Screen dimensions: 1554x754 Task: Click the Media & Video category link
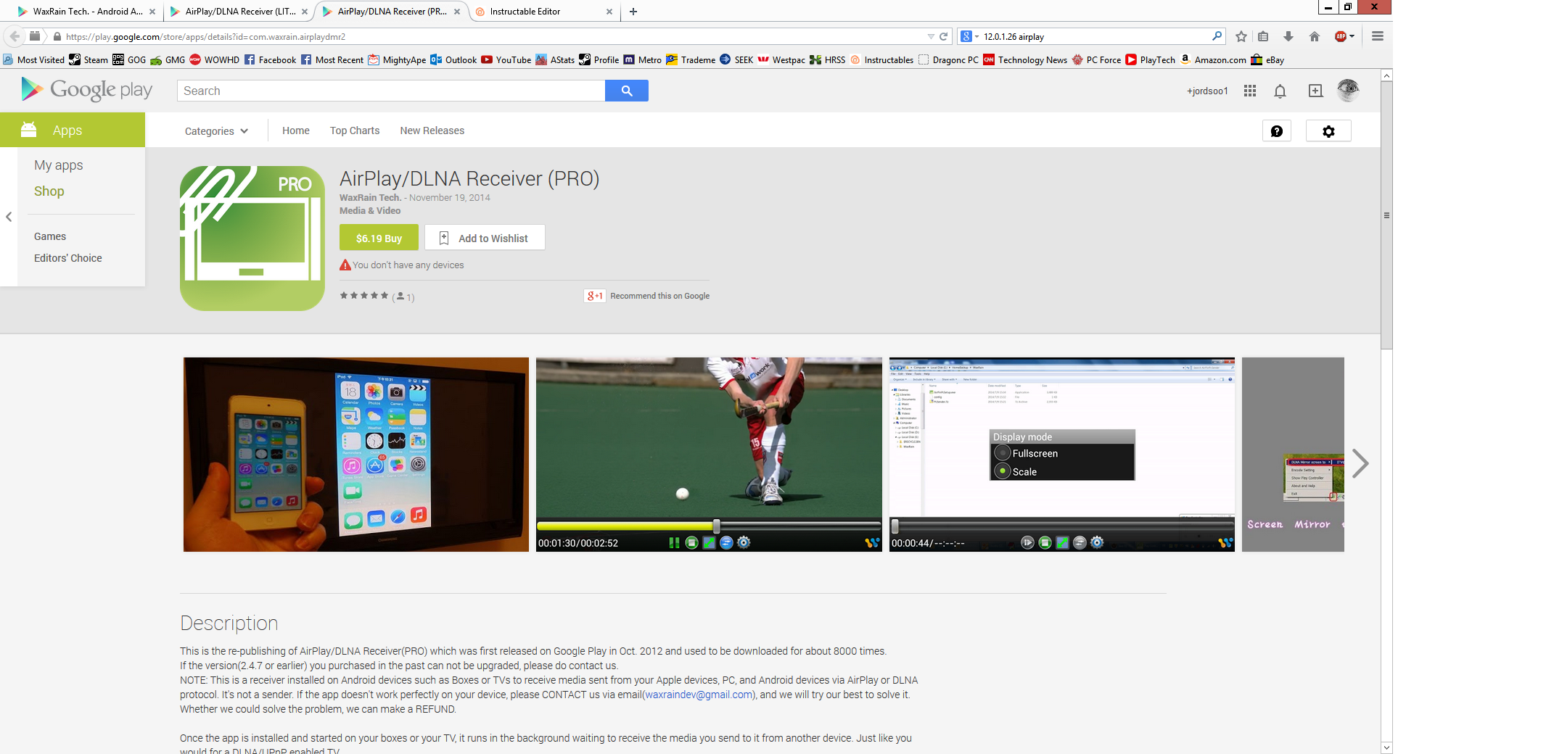tap(370, 211)
